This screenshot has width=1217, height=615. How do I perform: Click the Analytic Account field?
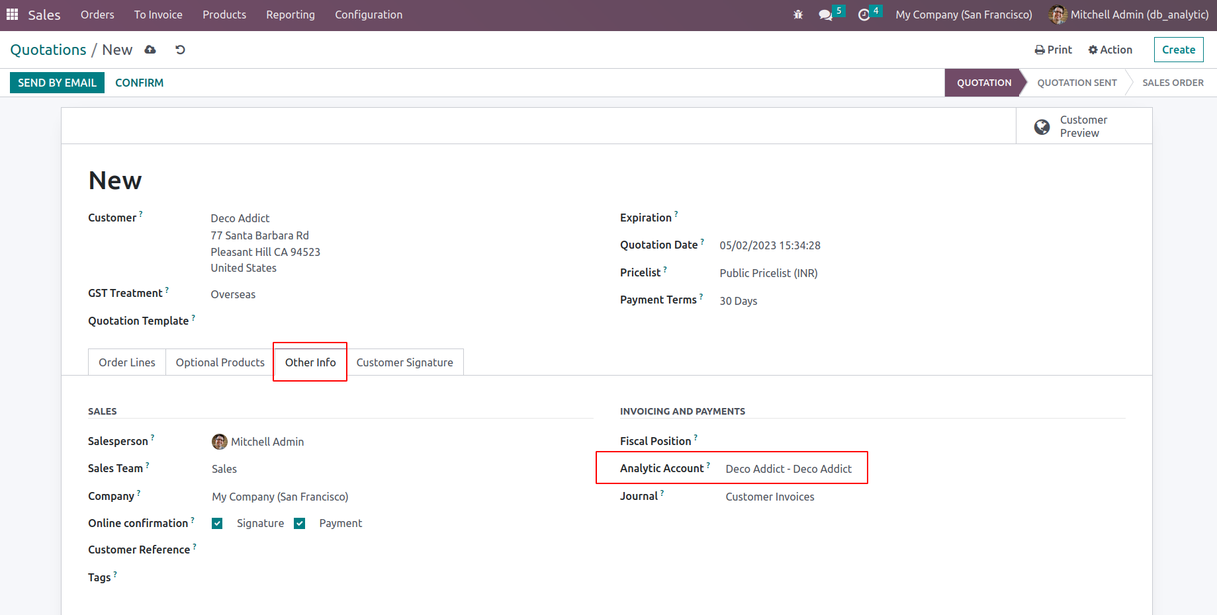tap(788, 469)
